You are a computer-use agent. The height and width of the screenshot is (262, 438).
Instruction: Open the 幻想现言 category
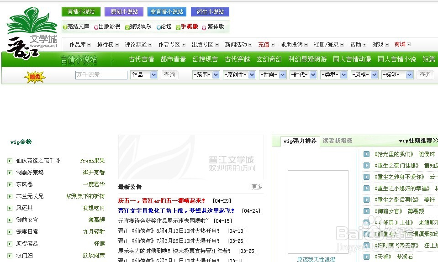pos(205,59)
